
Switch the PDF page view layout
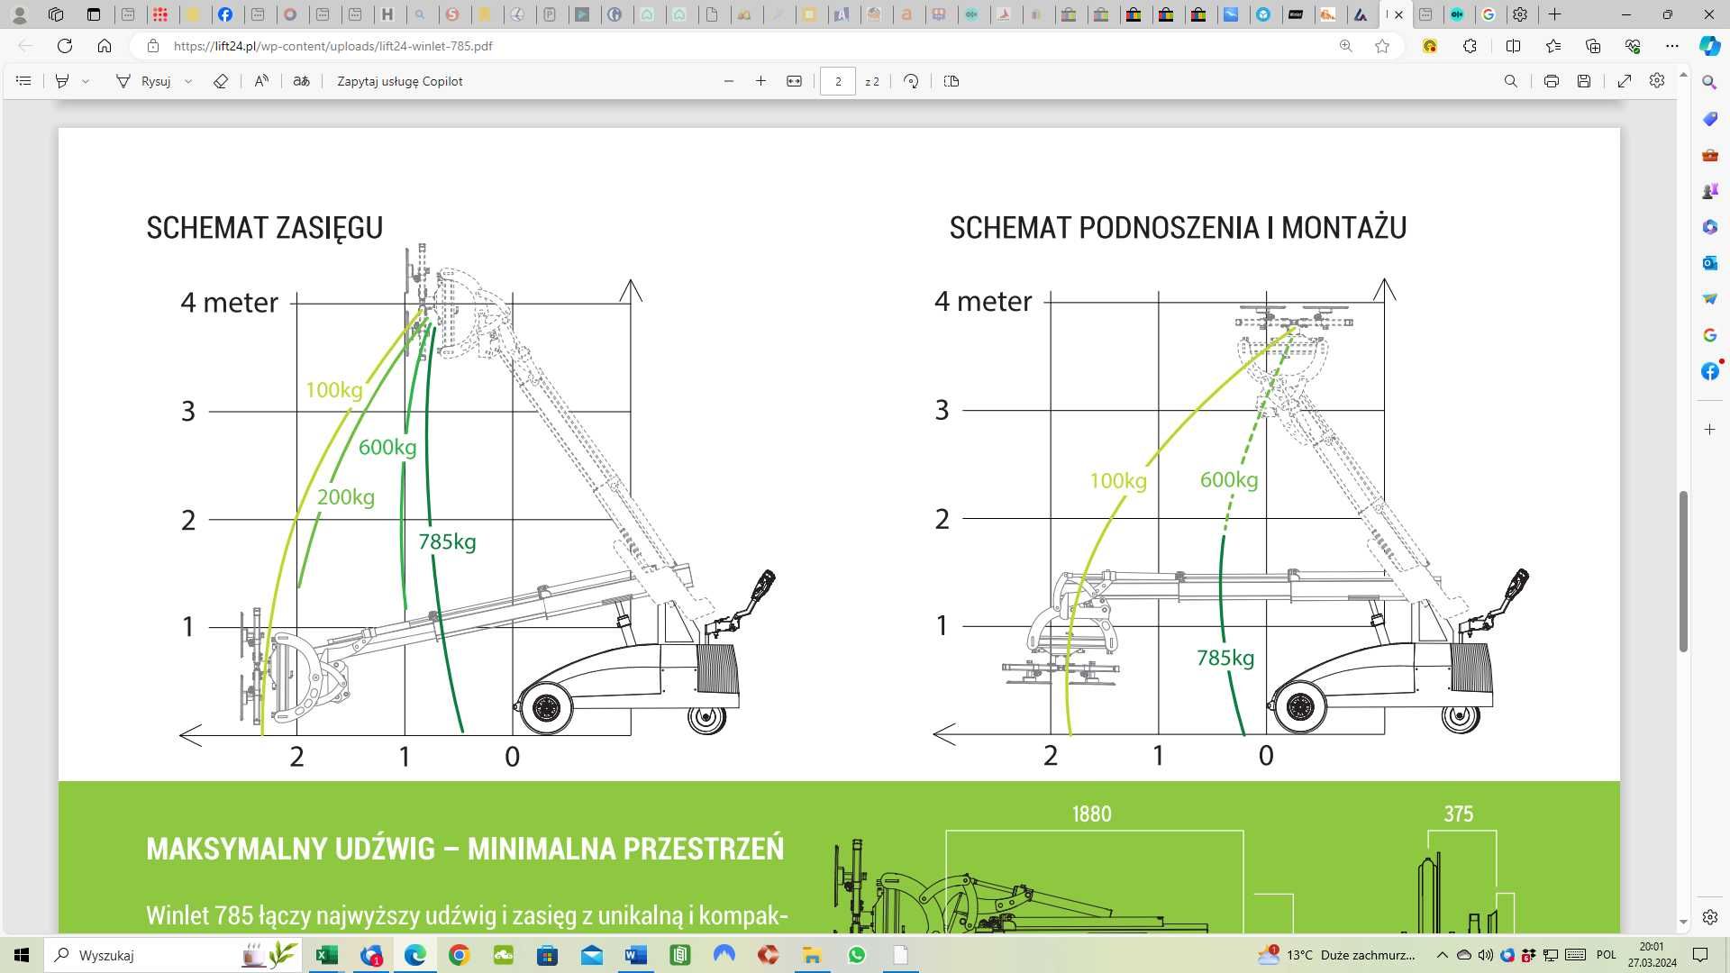951,81
